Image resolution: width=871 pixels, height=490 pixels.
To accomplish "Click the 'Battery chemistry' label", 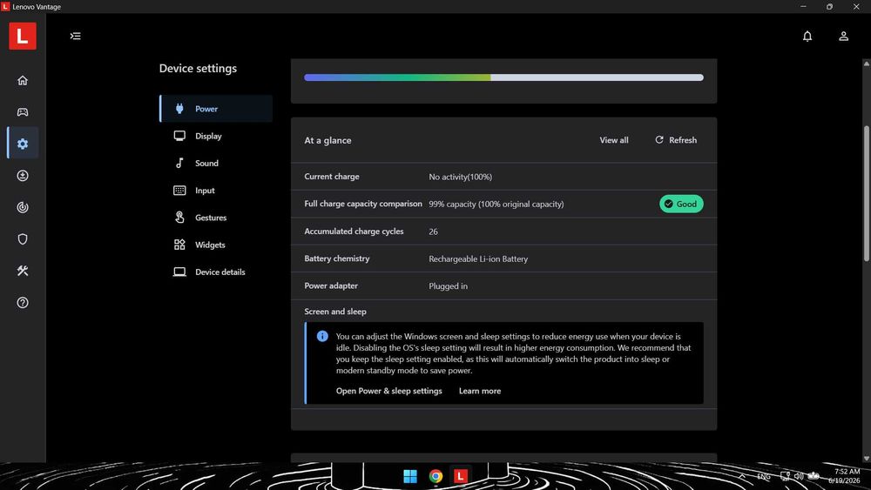I will click(336, 258).
